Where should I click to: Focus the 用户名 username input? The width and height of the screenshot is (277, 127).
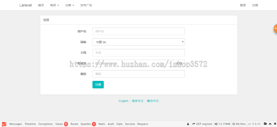coord(138,31)
